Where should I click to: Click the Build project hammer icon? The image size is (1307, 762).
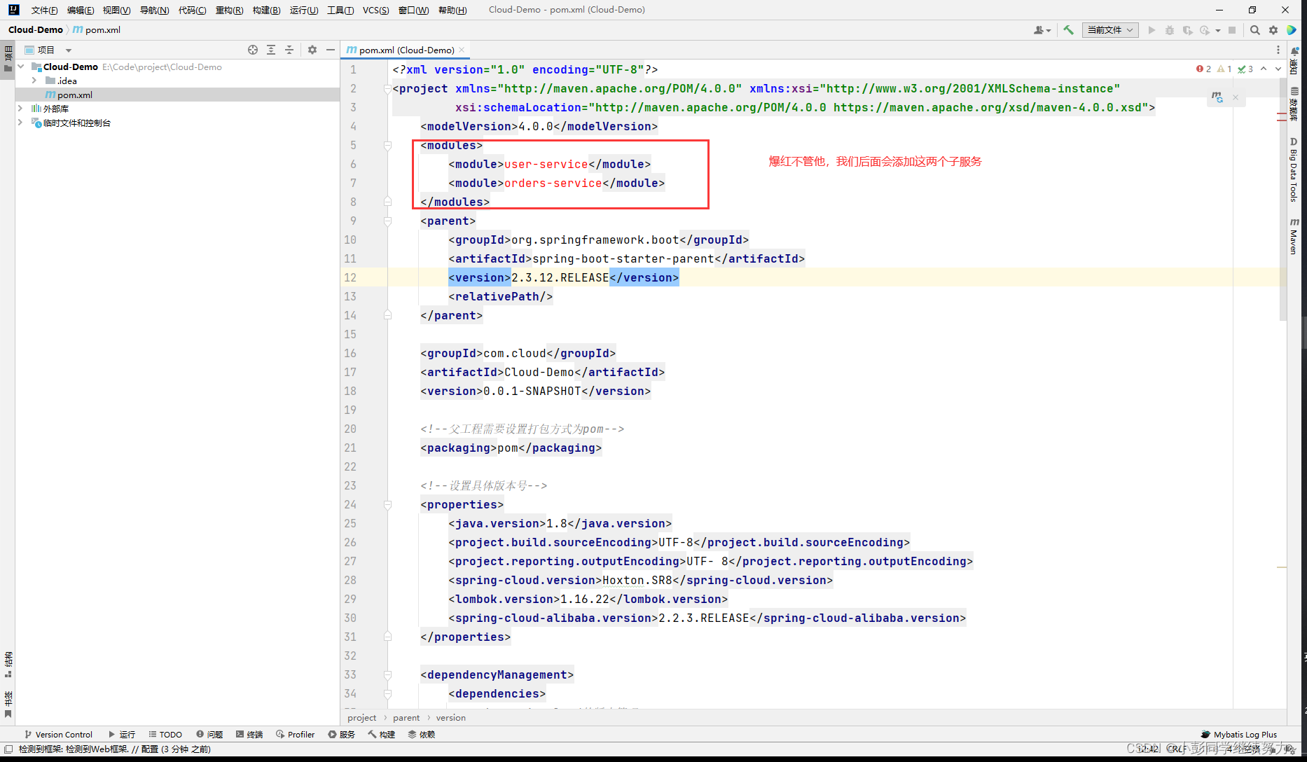pos(1069,30)
